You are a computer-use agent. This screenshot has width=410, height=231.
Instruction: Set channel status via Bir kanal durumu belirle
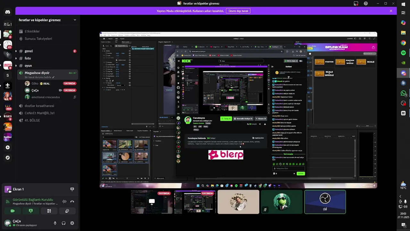coord(39,77)
